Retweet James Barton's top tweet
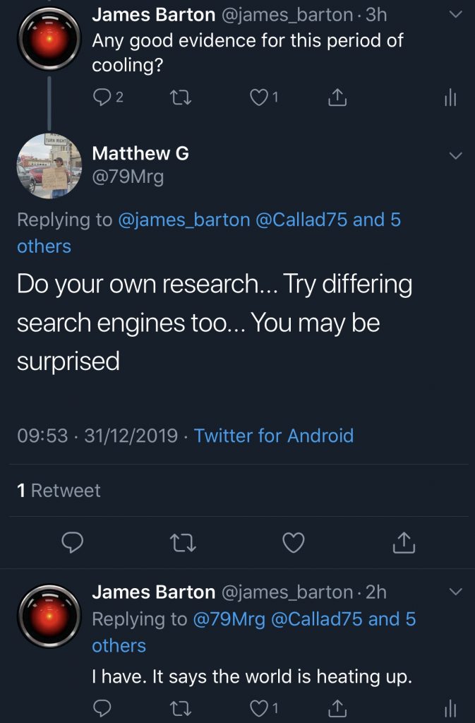475x723 pixels. point(183,97)
